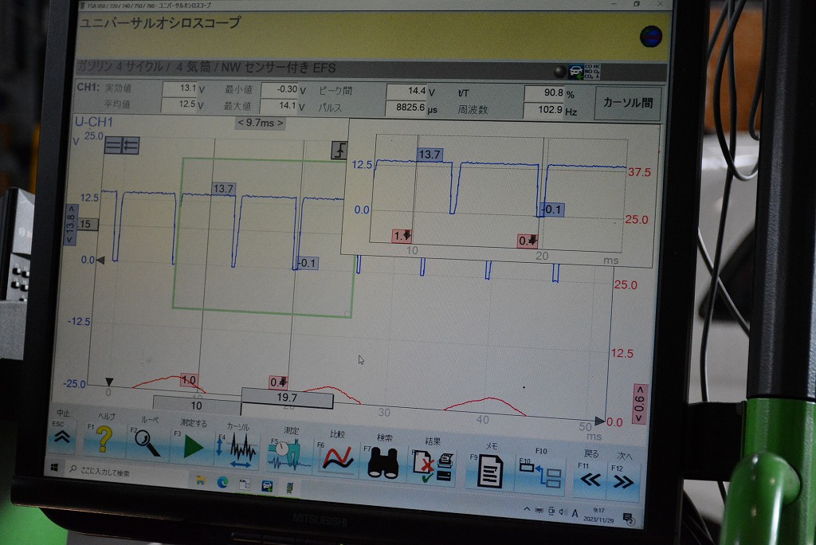This screenshot has width=816, height=545.
Task: Open the notification center icon
Action: click(x=628, y=519)
